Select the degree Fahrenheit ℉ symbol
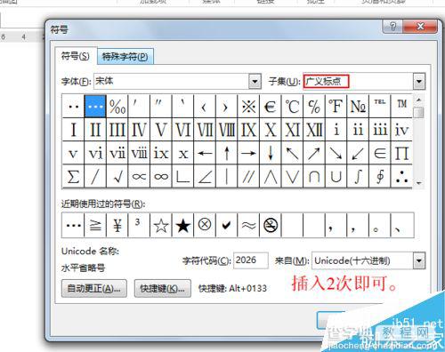 336,106
